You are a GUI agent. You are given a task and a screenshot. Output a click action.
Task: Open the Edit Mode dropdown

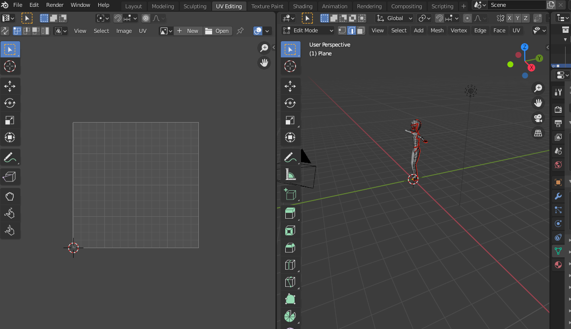point(308,30)
